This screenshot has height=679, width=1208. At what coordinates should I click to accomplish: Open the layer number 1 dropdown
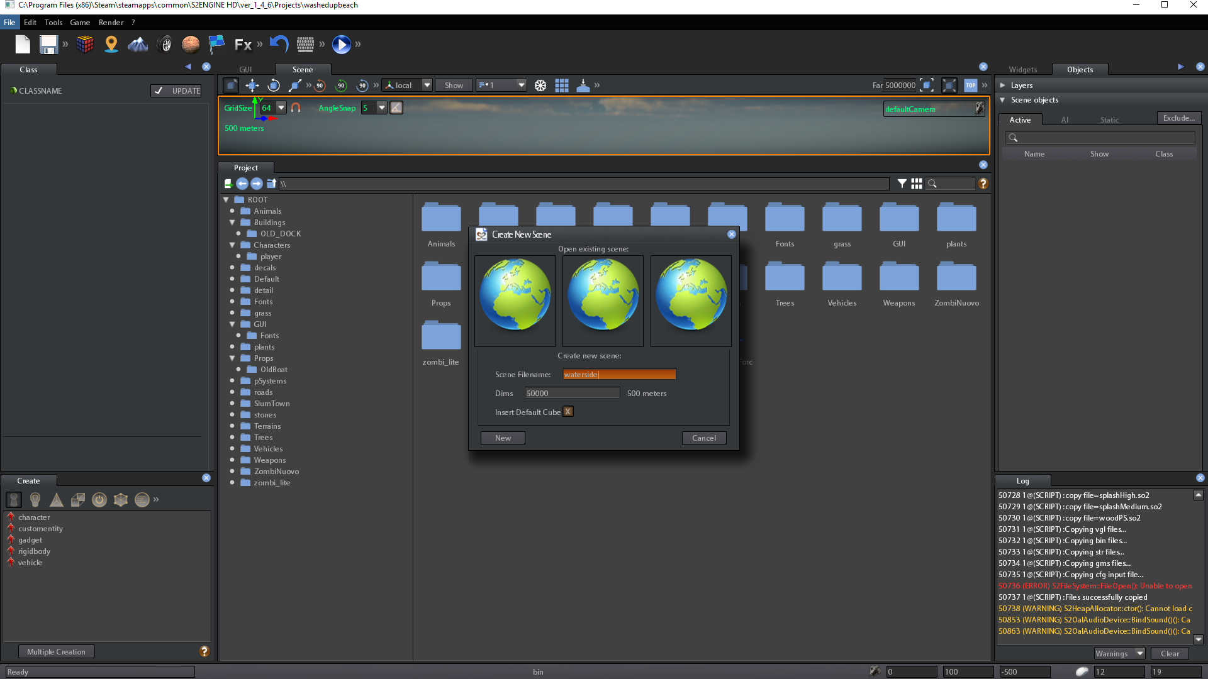coord(501,86)
